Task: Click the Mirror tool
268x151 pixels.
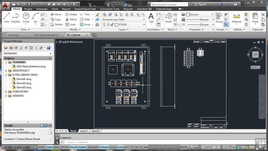Action: [x=71, y=20]
